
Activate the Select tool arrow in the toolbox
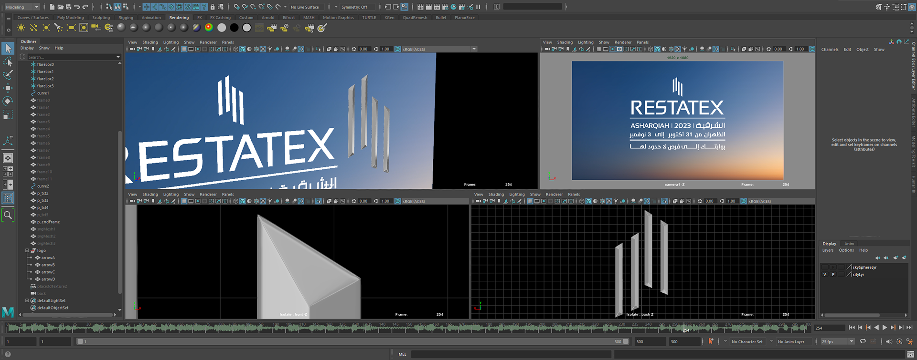coord(8,48)
